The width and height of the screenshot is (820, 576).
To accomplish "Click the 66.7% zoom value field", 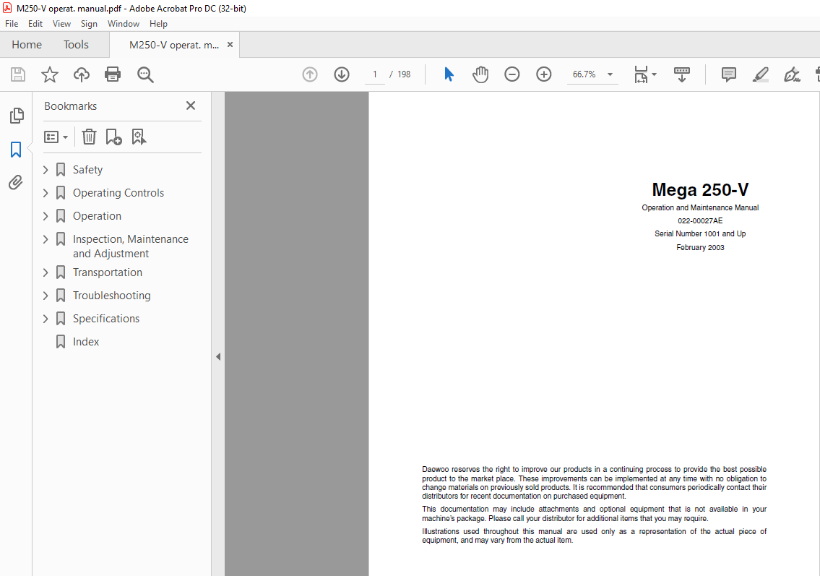I will coord(584,74).
